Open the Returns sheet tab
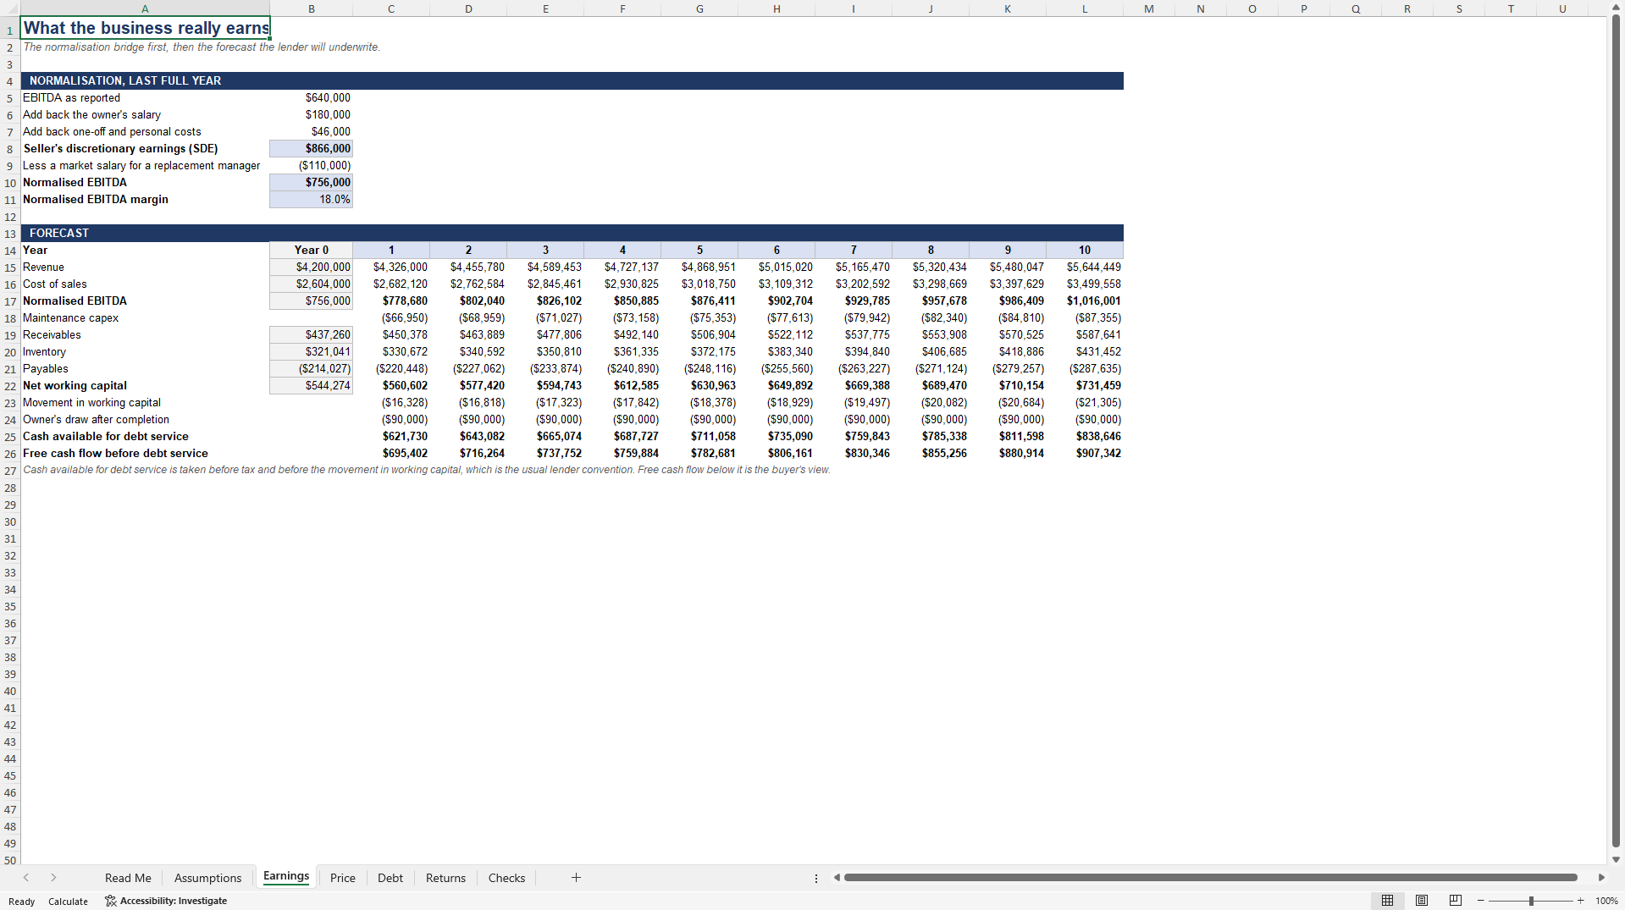The width and height of the screenshot is (1625, 910). point(445,878)
